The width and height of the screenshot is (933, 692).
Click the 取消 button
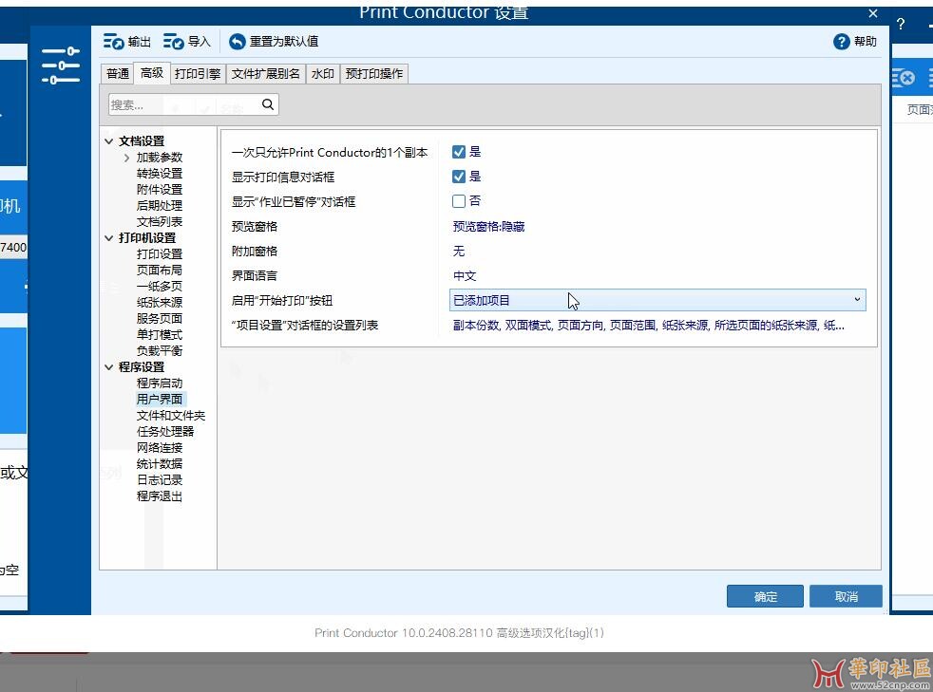pos(846,596)
